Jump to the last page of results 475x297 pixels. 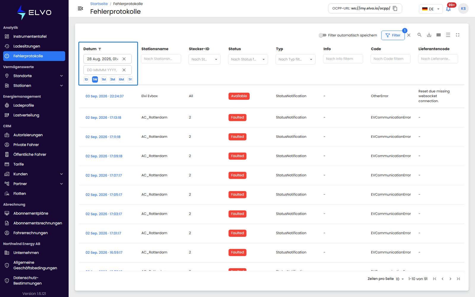pos(458,279)
